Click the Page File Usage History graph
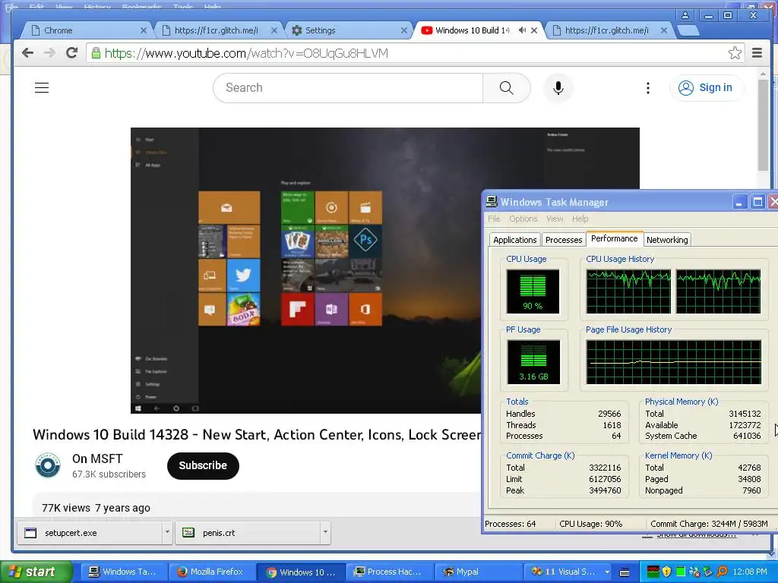The height and width of the screenshot is (583, 778). click(673, 362)
